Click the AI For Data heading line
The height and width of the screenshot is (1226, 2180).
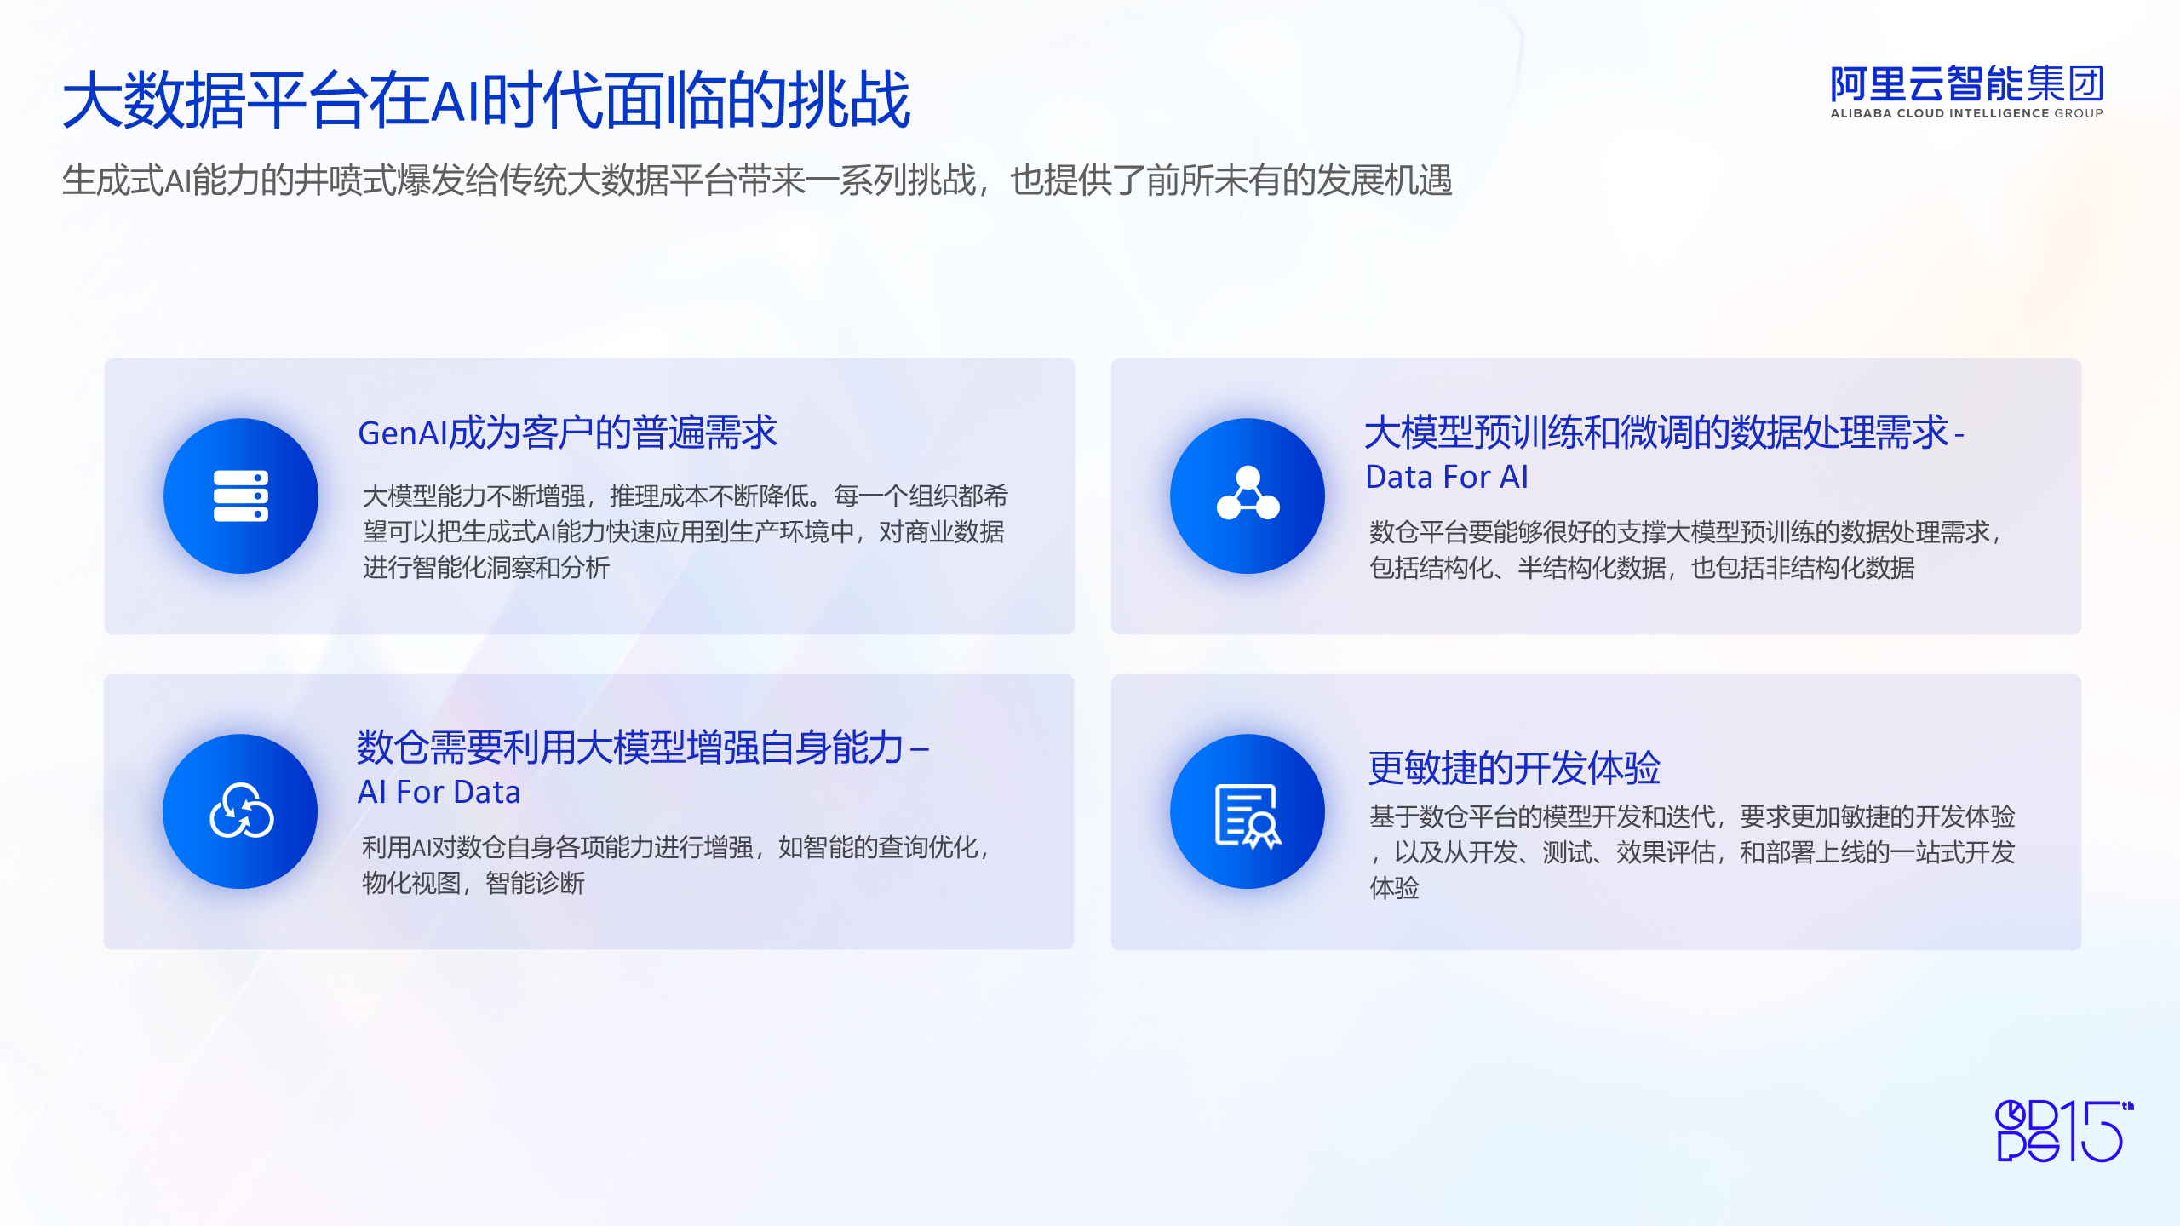[x=439, y=792]
